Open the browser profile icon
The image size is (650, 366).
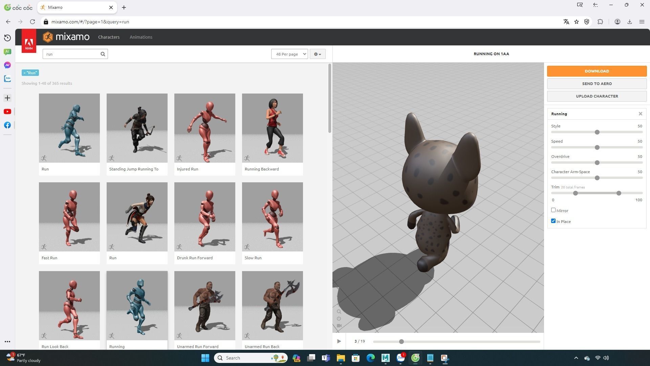tap(617, 22)
